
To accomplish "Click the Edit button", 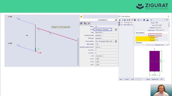I will tap(132, 79).
